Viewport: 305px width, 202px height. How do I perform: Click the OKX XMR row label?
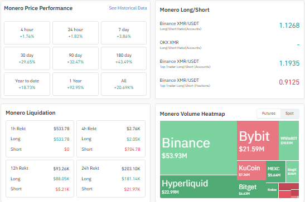point(169,42)
